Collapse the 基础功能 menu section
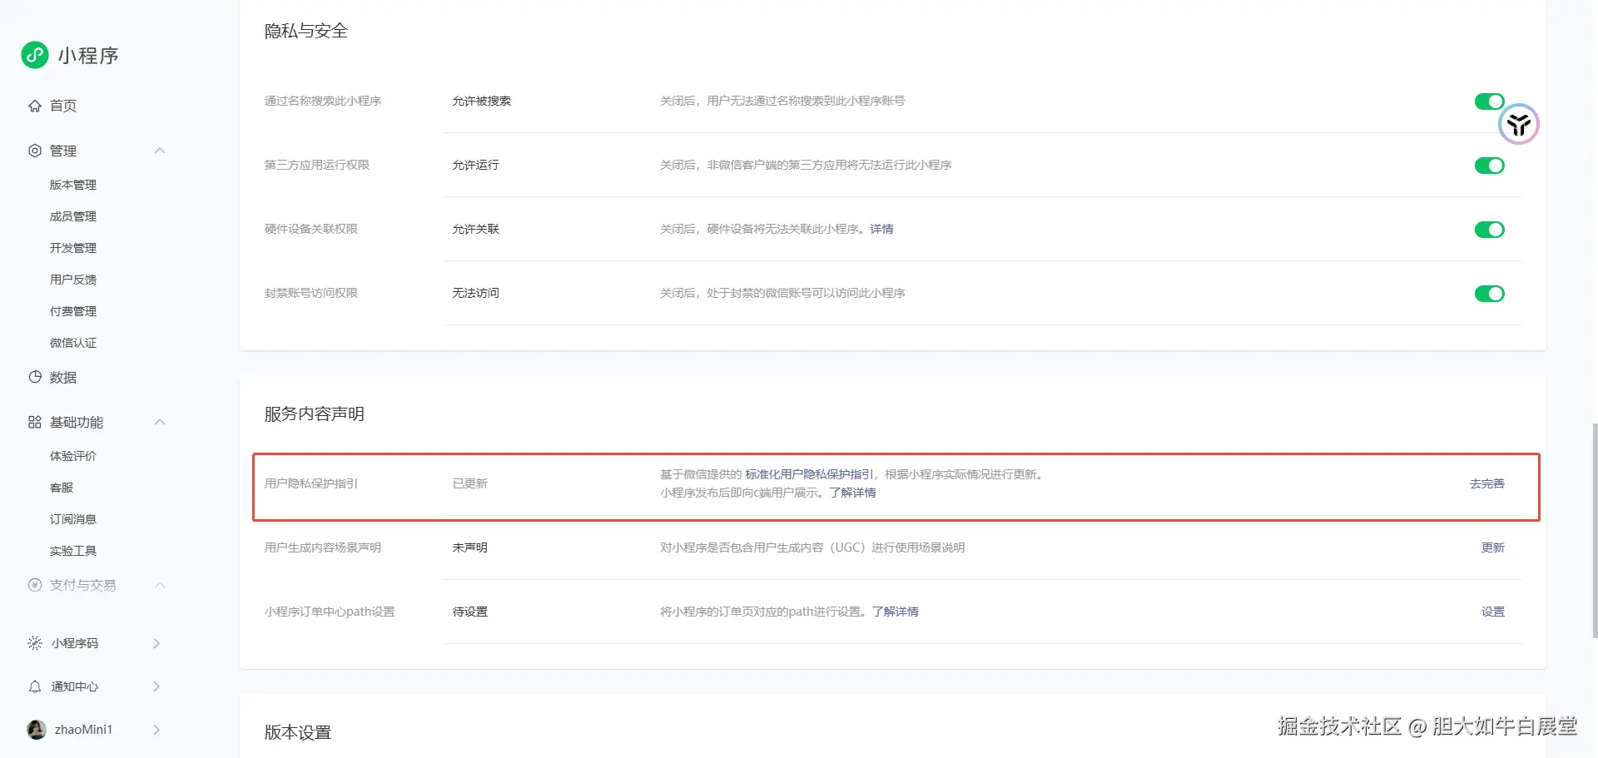 point(160,422)
